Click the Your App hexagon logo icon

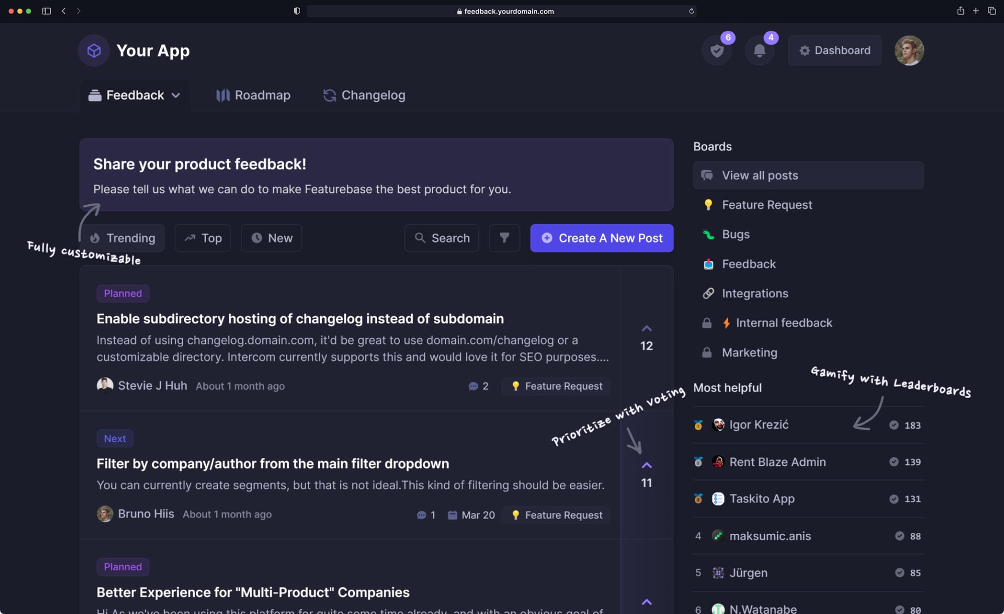tap(93, 50)
